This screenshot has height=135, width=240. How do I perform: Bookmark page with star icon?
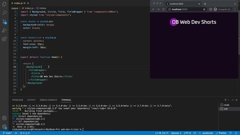(x=204, y=9)
